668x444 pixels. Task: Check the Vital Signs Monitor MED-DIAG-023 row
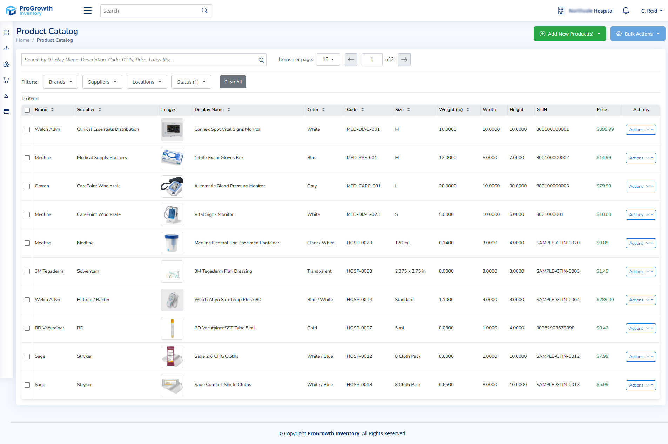27,214
